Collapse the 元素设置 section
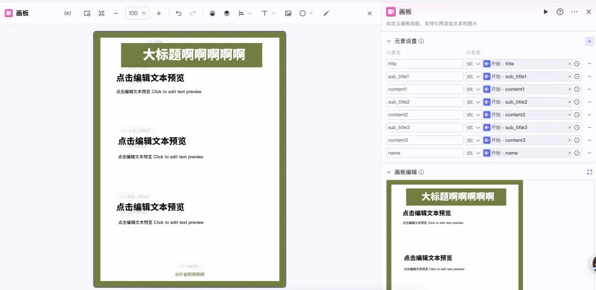 coord(389,41)
